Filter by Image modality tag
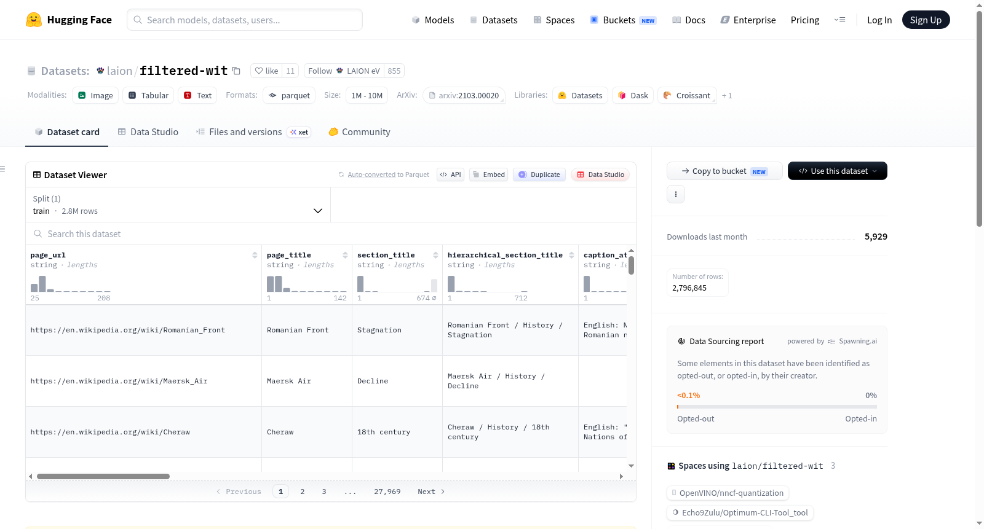 click(95, 95)
